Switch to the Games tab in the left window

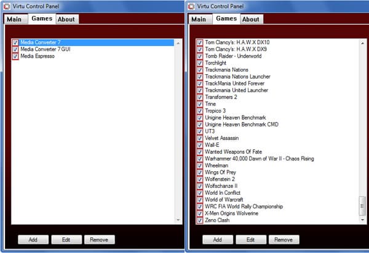42,18
